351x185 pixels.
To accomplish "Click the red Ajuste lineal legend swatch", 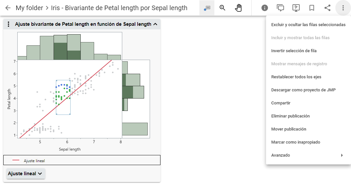I will pyautogui.click(x=16, y=160).
